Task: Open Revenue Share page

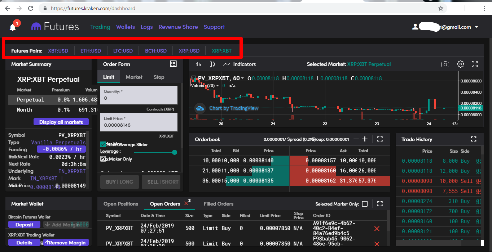Action: (178, 27)
